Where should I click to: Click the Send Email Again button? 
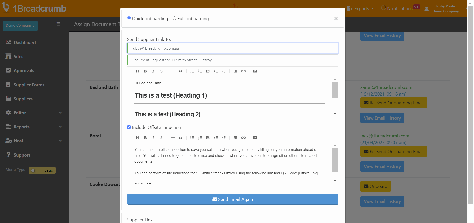point(232,199)
